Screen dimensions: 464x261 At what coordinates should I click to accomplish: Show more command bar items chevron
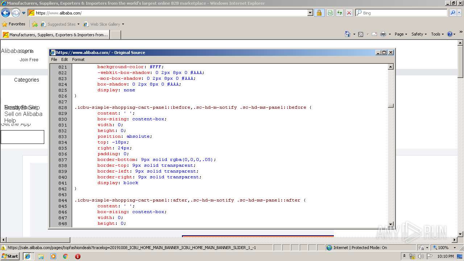461,33
